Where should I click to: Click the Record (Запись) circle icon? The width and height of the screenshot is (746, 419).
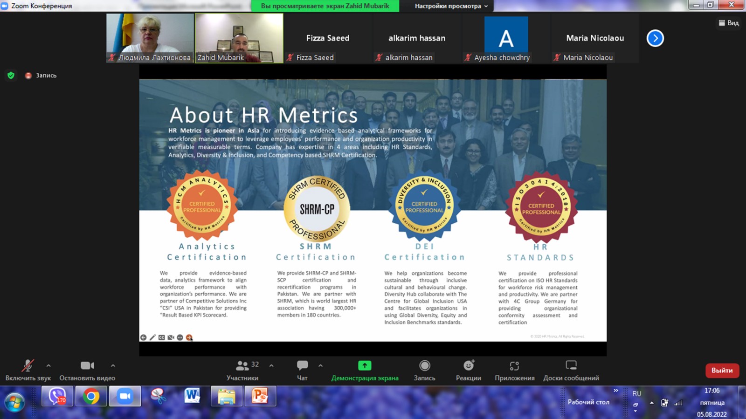click(x=424, y=366)
